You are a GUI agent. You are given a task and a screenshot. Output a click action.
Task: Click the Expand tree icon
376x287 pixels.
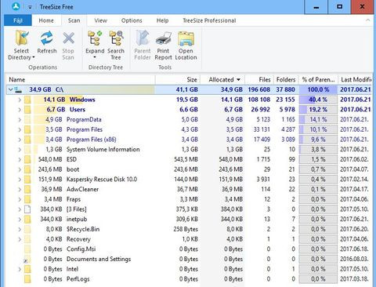click(95, 38)
